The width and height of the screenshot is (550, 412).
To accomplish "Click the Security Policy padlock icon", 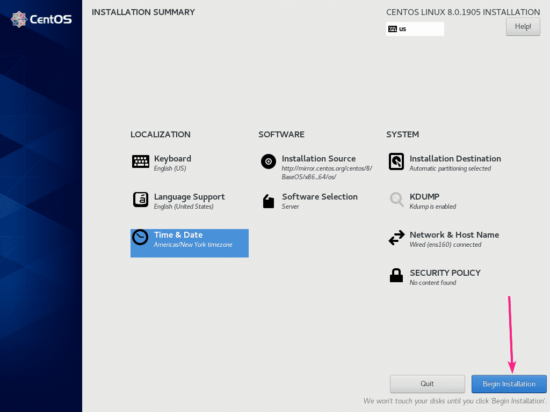I will point(396,276).
